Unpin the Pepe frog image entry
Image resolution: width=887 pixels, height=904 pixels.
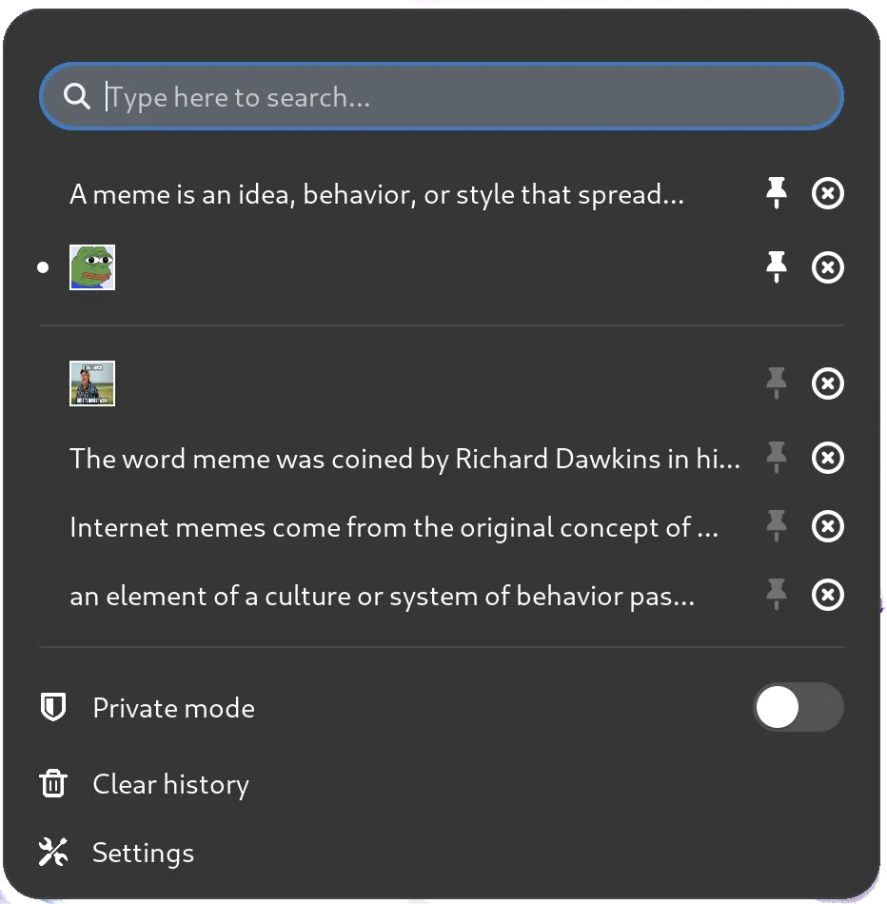[x=777, y=267]
